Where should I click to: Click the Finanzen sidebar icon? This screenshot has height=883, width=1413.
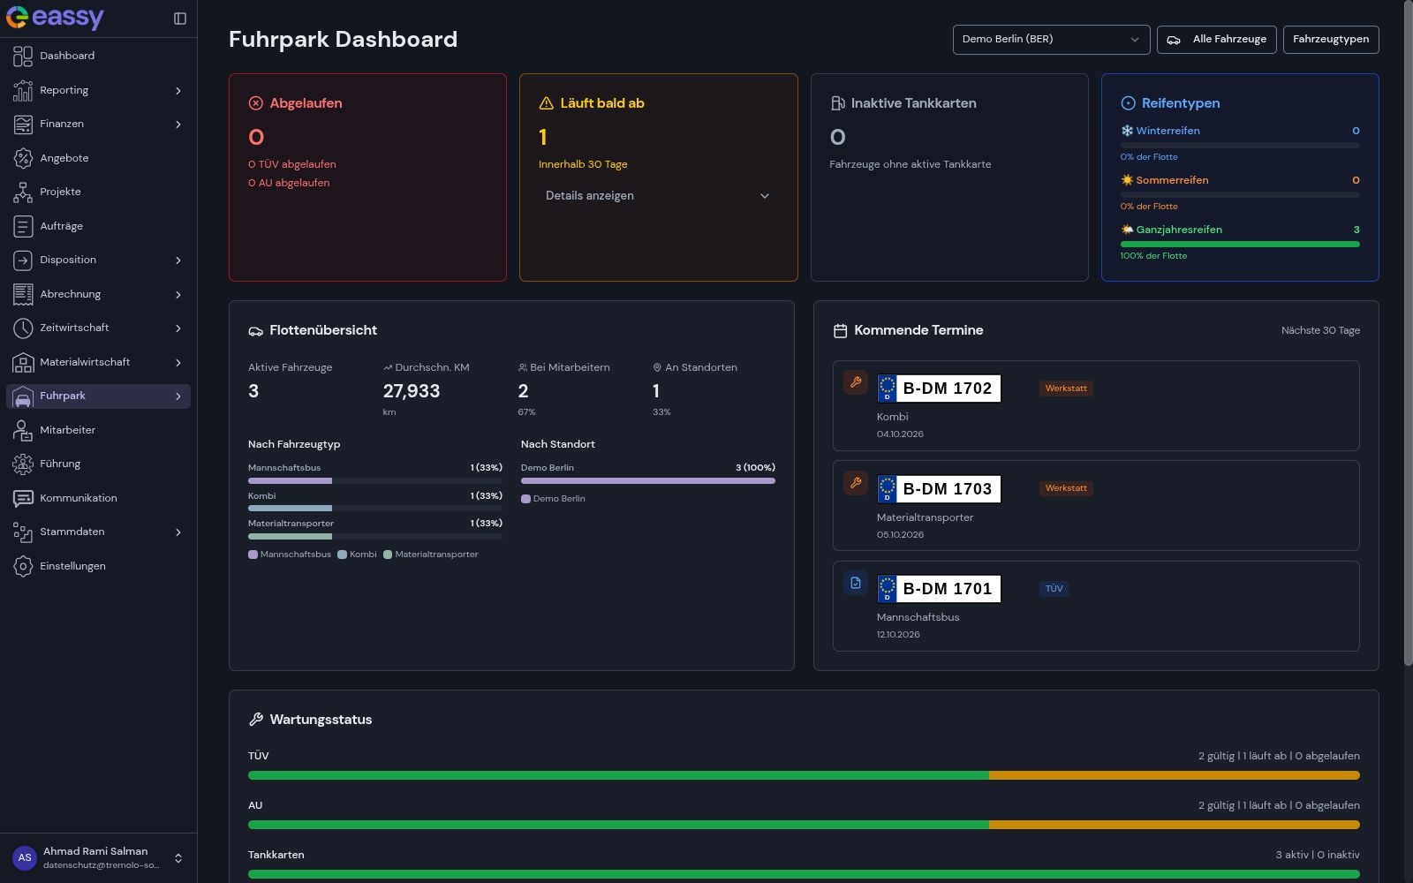[x=23, y=125]
